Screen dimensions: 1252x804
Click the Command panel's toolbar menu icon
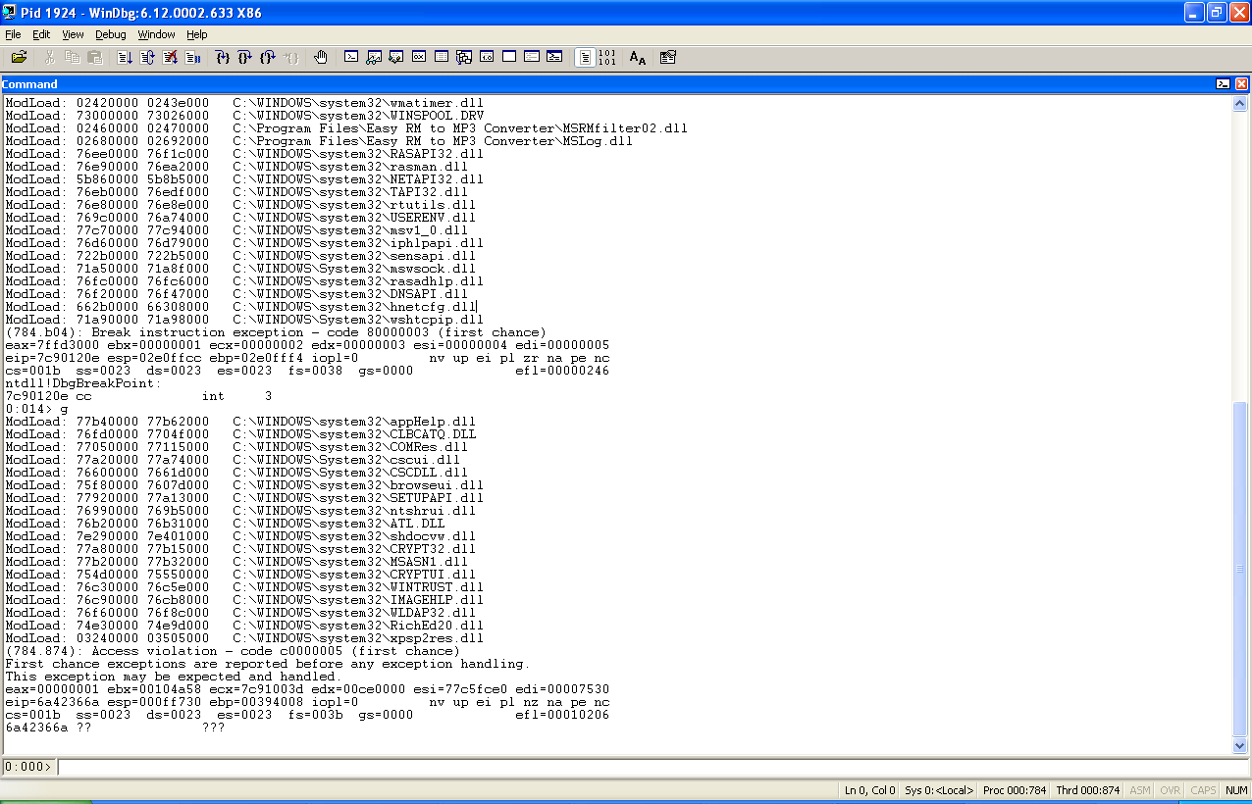click(x=1224, y=84)
